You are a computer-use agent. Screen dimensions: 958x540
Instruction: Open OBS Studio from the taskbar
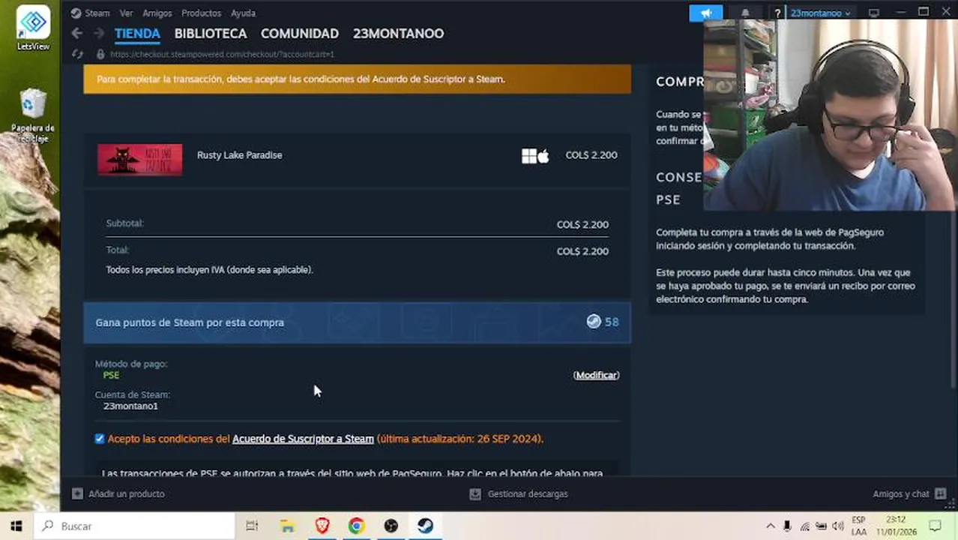pos(391,526)
